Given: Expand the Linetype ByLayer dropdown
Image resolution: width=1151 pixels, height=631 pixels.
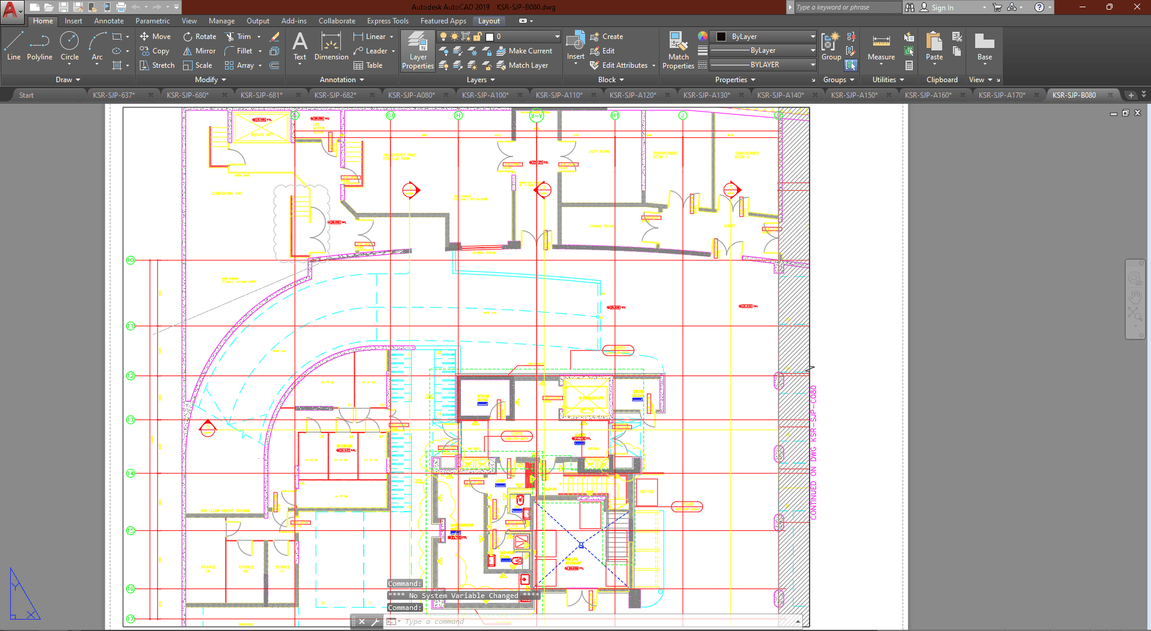Looking at the screenshot, I should pos(813,65).
